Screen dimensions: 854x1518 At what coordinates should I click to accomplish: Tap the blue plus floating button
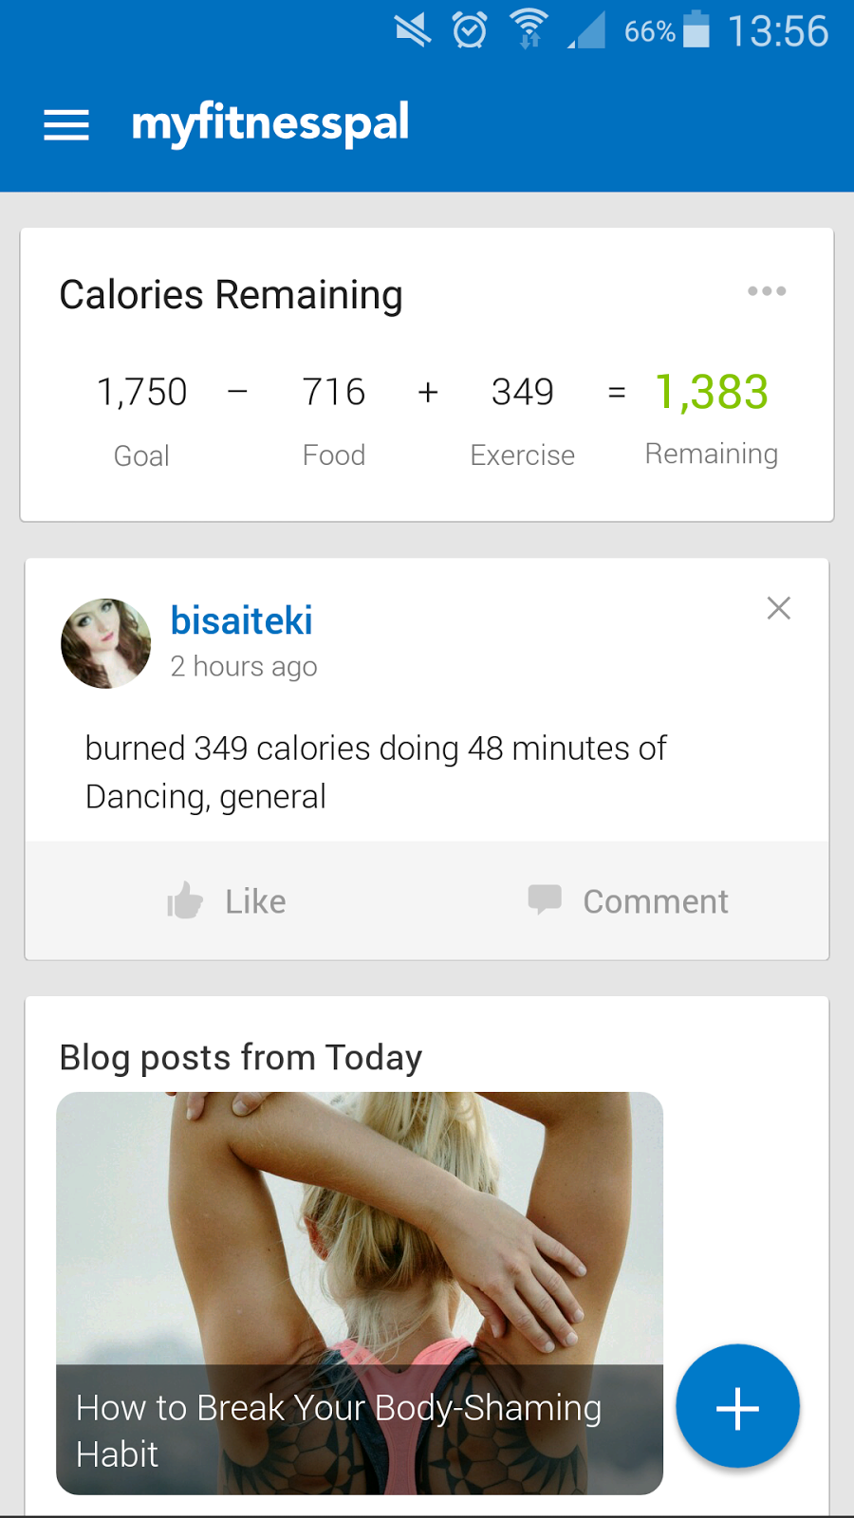737,1407
